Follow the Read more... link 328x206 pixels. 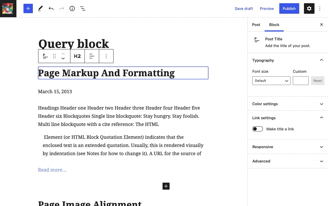pyautogui.click(x=52, y=170)
